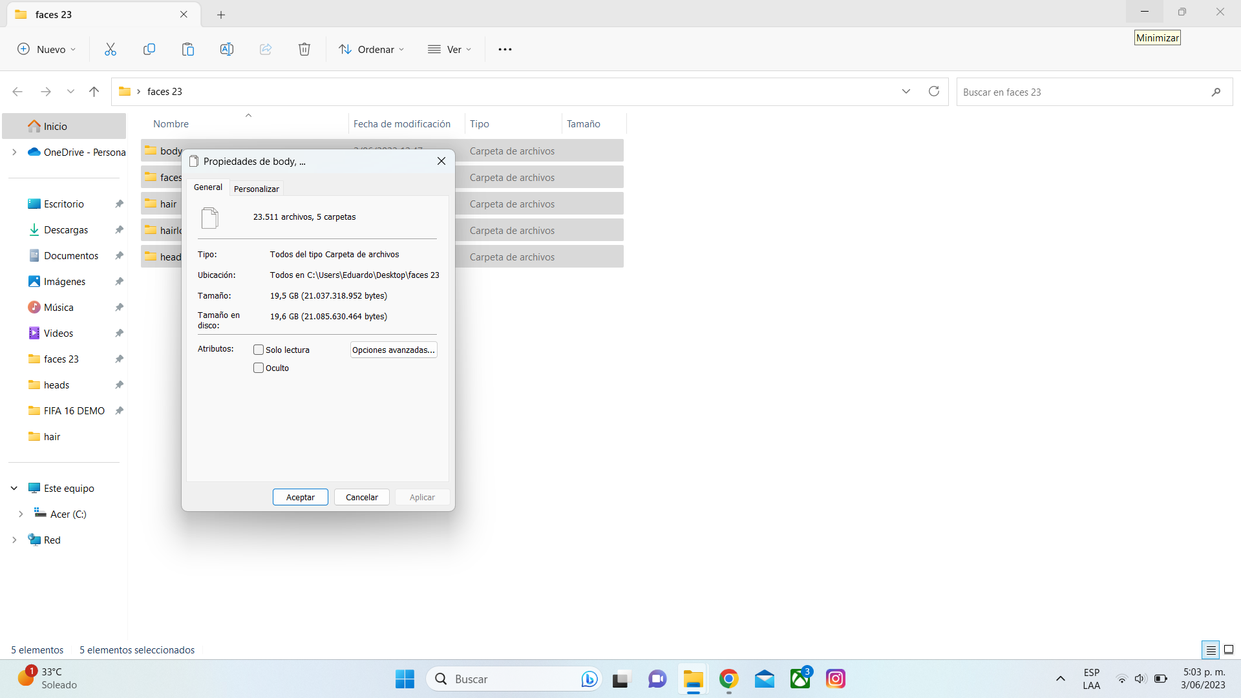Open FIFA 16 DEMO pinned folder
1241x698 pixels.
tap(74, 410)
